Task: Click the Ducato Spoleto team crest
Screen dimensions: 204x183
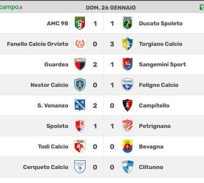Action: pyautogui.click(x=128, y=23)
